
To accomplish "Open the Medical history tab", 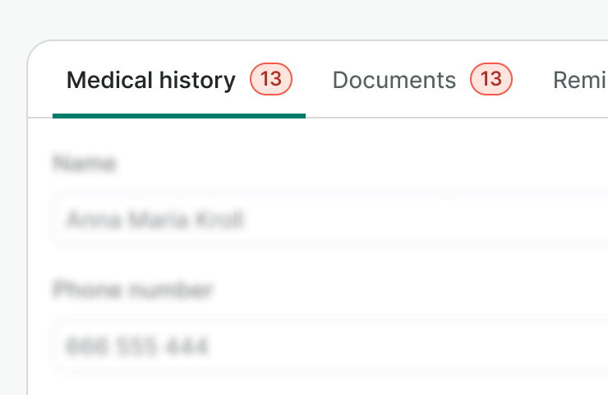I will pos(151,80).
